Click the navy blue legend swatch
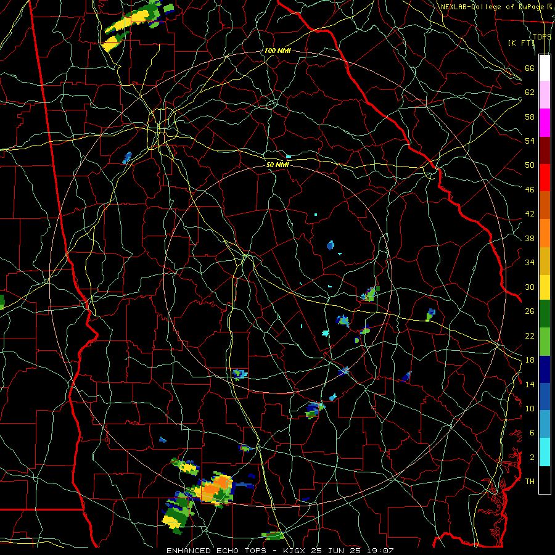The height and width of the screenshot is (555, 555). point(545,369)
